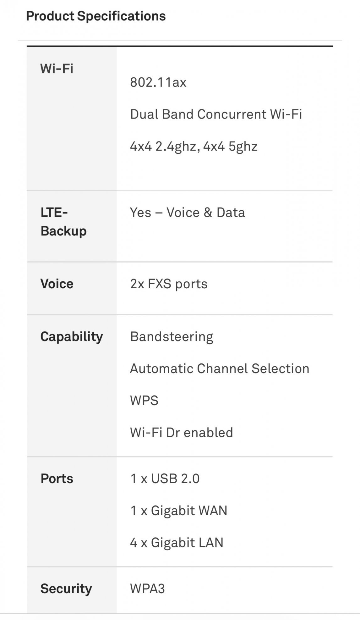Click the Security row label

66,589
